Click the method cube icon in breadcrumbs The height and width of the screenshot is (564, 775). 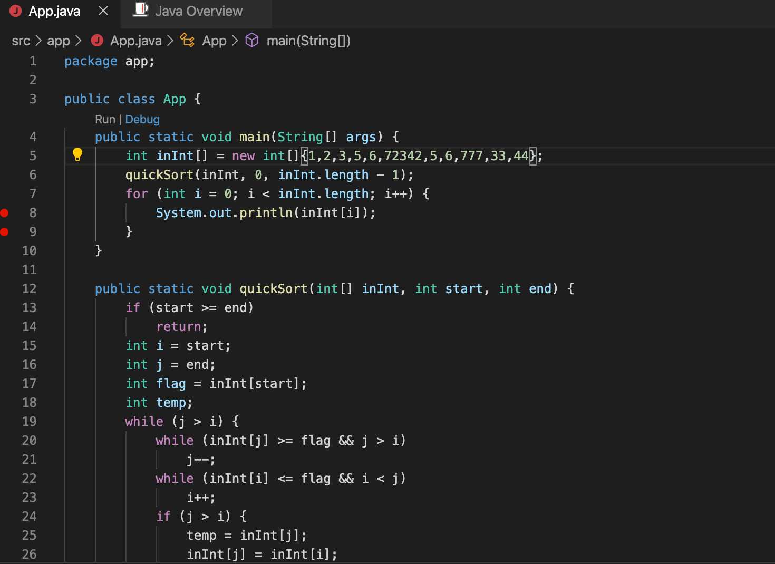pos(252,40)
